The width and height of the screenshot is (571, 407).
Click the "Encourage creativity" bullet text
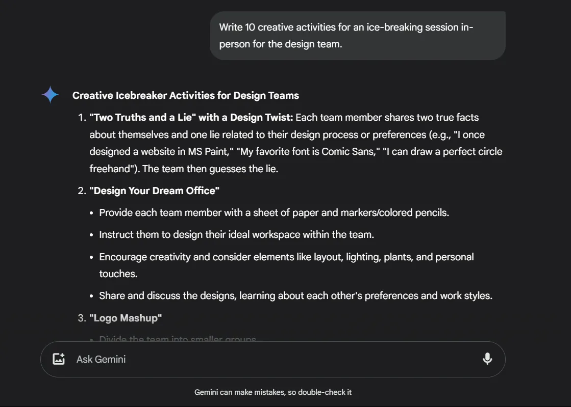click(286, 265)
